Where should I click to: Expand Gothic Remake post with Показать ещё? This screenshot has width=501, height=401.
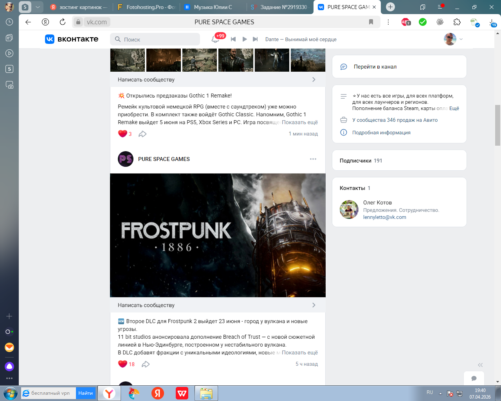[x=300, y=122]
